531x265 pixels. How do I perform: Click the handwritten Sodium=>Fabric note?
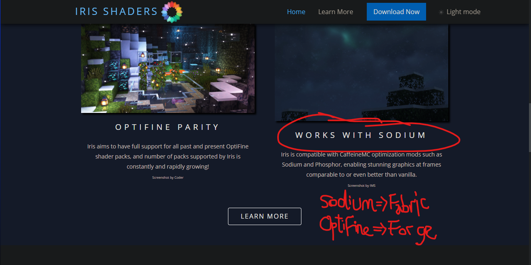374,204
